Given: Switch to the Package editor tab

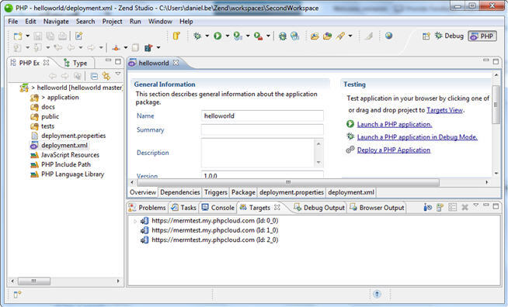Looking at the screenshot, I should click(243, 192).
